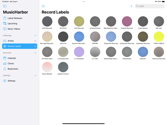Tap the battery status indicator
167x125 pixels.
pyautogui.click(x=163, y=2)
